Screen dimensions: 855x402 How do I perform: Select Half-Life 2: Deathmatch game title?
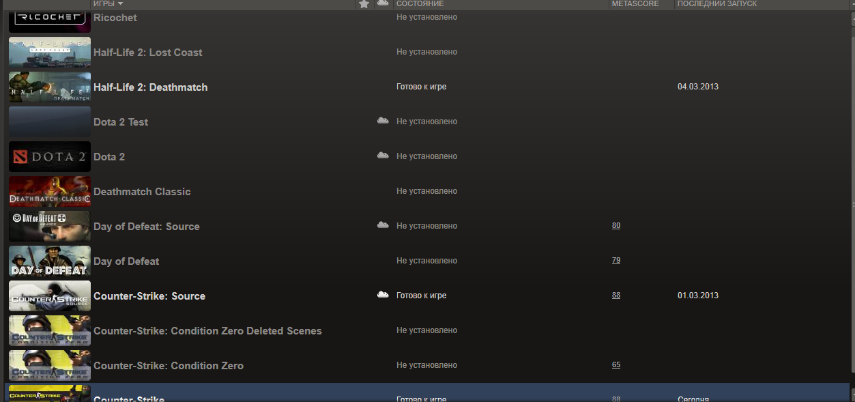(150, 87)
